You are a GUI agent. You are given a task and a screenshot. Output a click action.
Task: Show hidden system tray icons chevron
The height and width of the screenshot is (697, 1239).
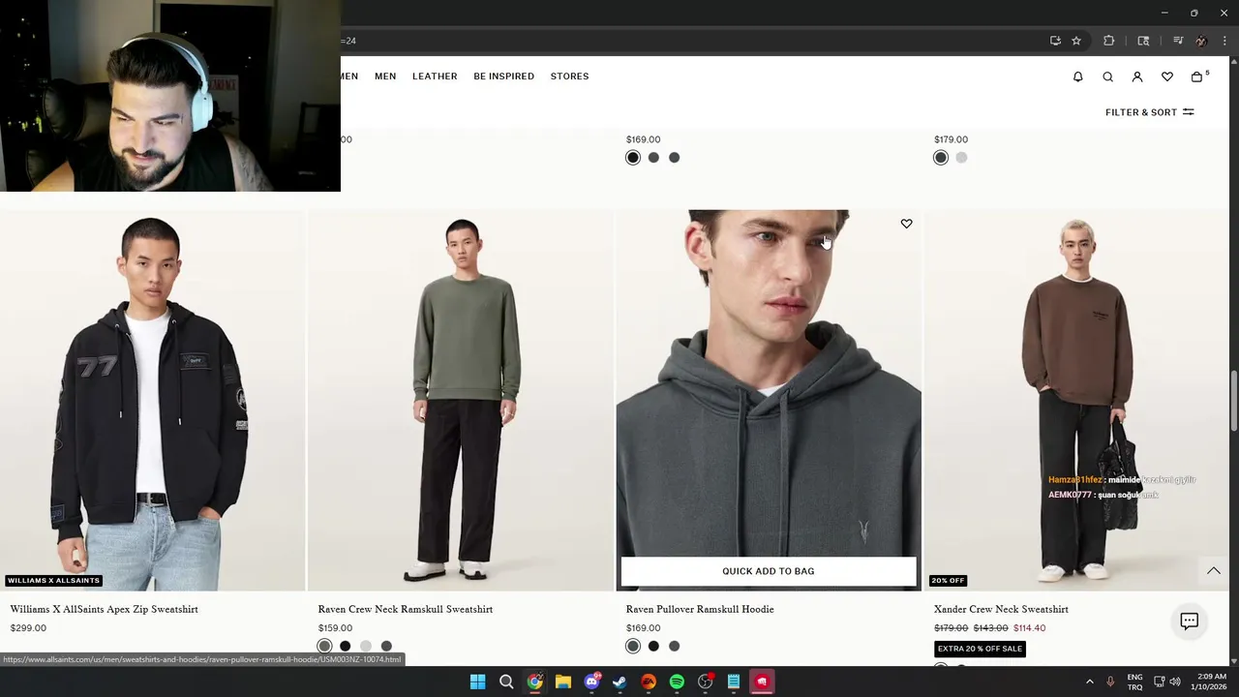coord(1089,682)
